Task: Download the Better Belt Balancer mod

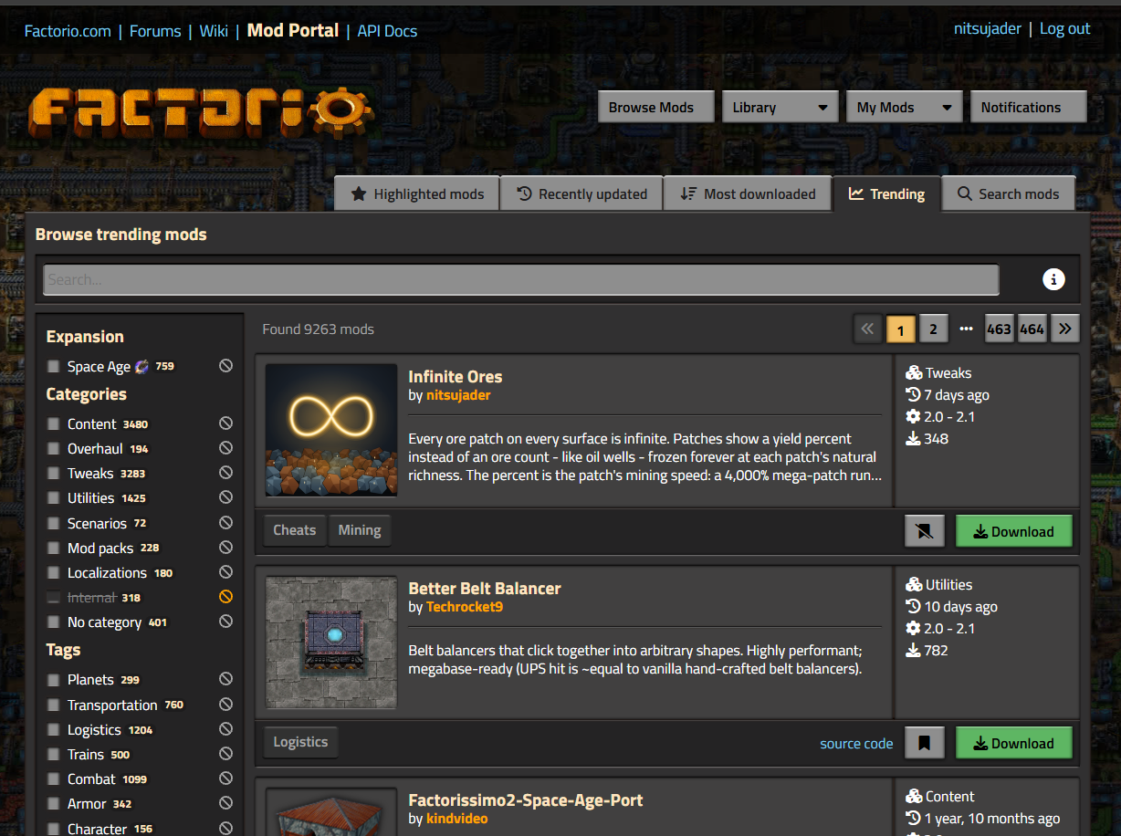Action: 1014,743
